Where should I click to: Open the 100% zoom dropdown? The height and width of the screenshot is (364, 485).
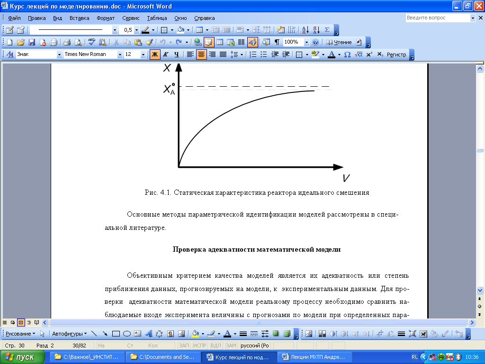306,42
